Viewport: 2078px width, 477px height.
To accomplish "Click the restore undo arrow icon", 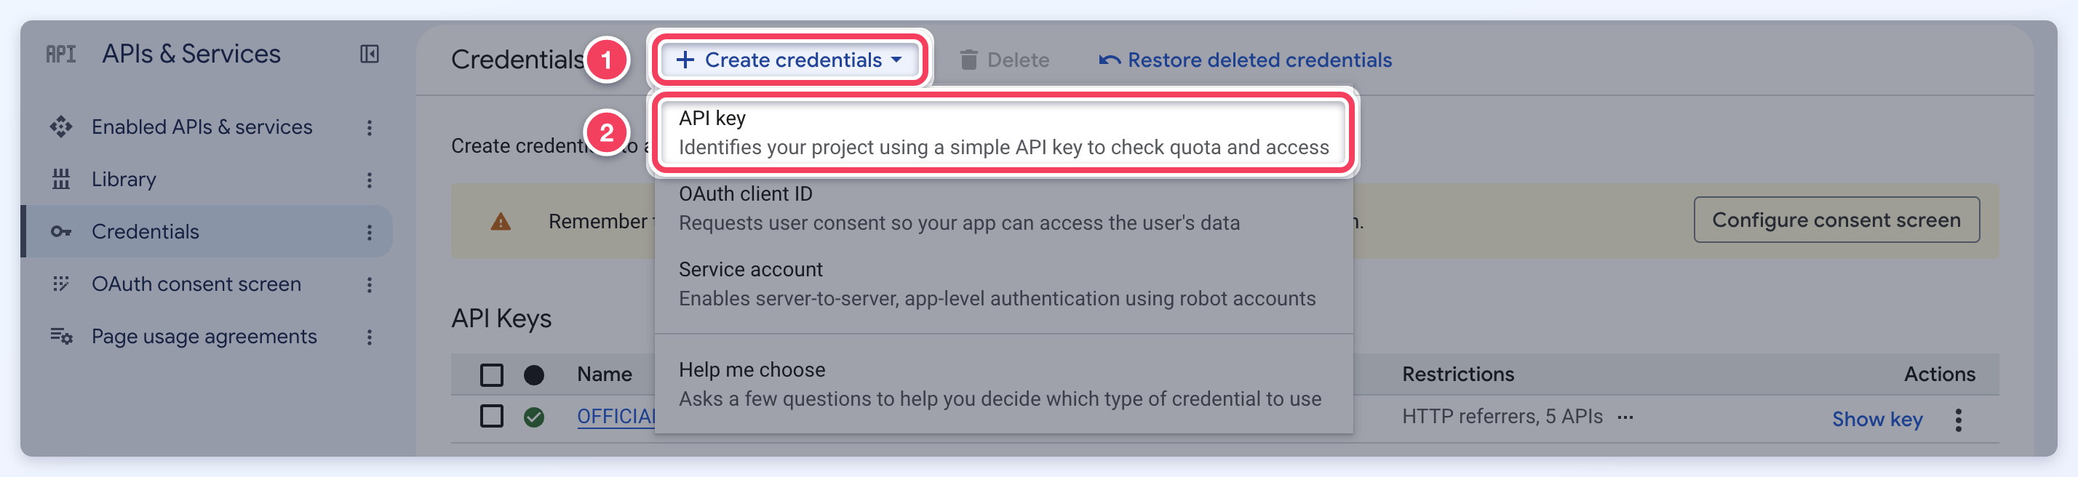I will click(x=1109, y=60).
